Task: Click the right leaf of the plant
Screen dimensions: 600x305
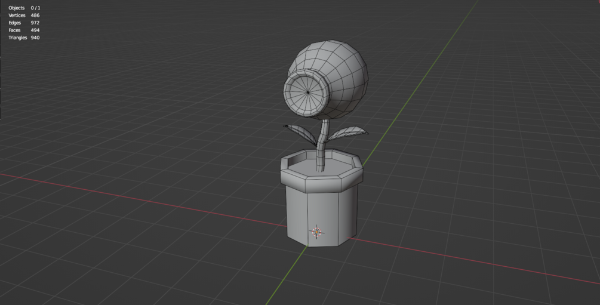Action: pyautogui.click(x=347, y=133)
